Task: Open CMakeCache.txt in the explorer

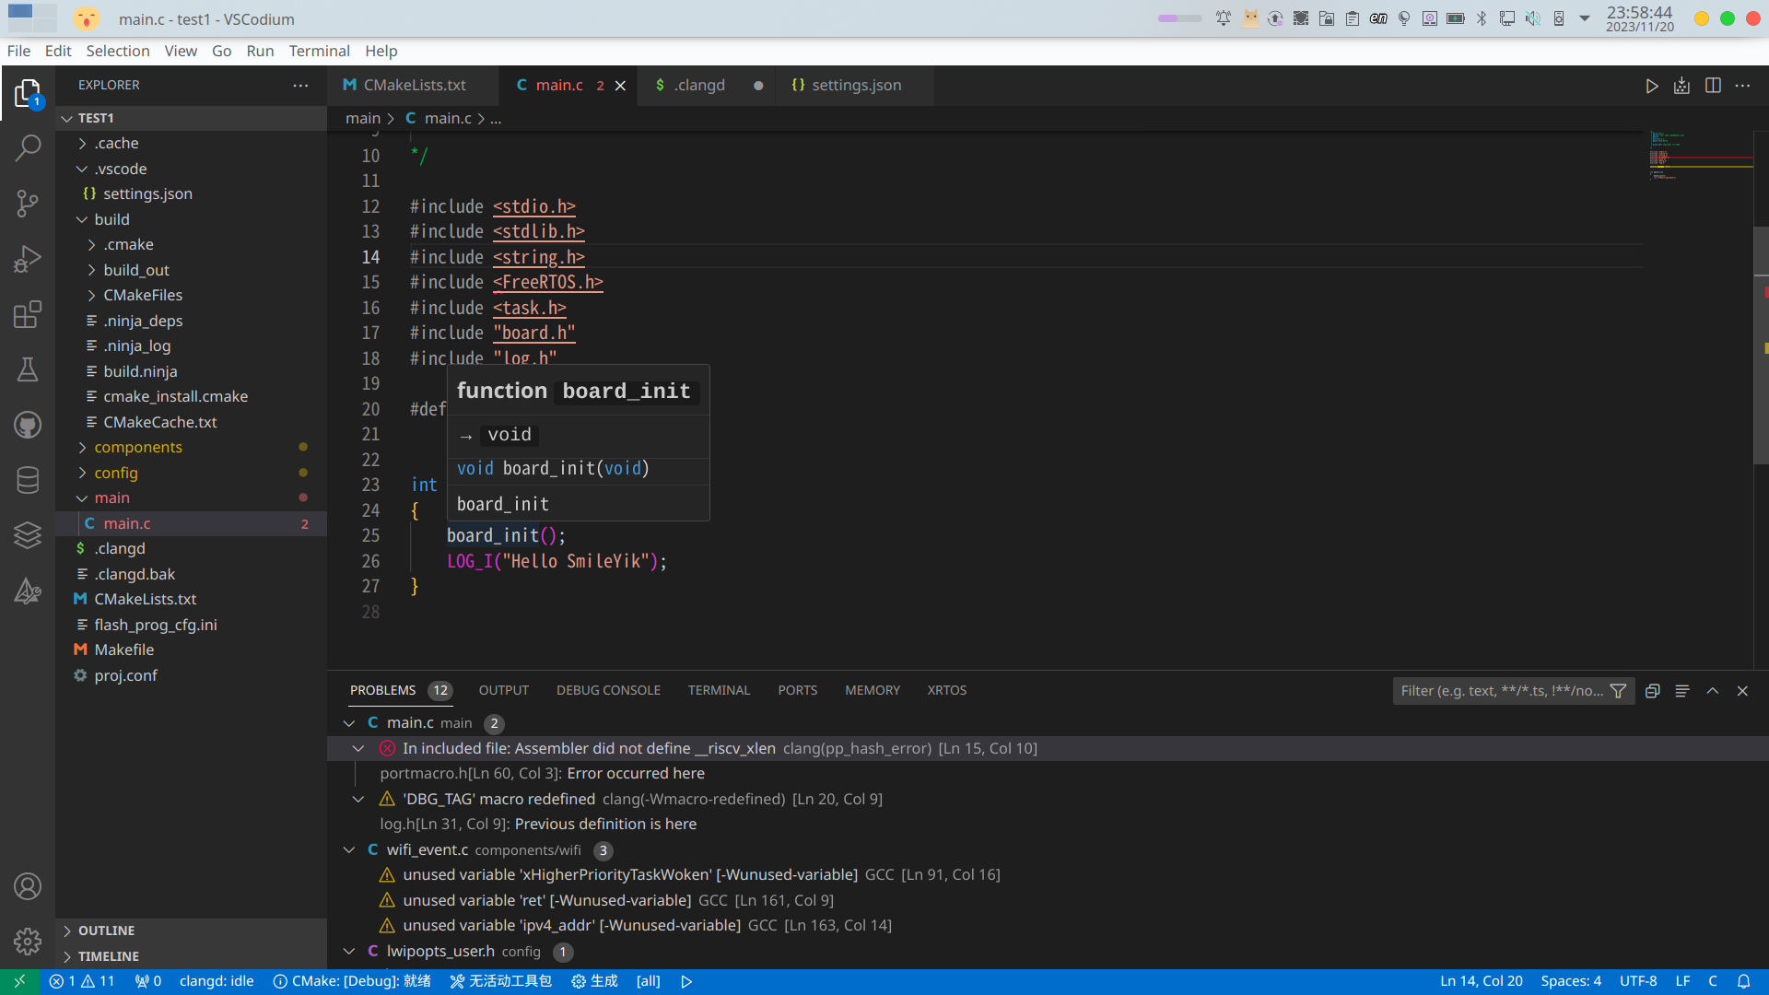Action: [x=191, y=423]
